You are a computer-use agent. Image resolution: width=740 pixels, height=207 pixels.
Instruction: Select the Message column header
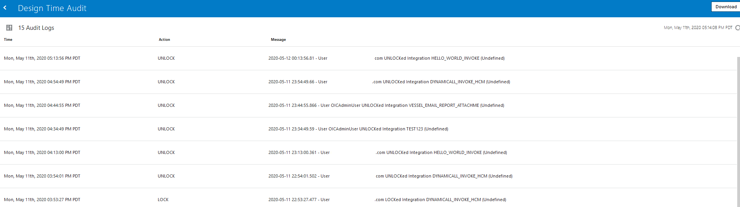click(278, 40)
